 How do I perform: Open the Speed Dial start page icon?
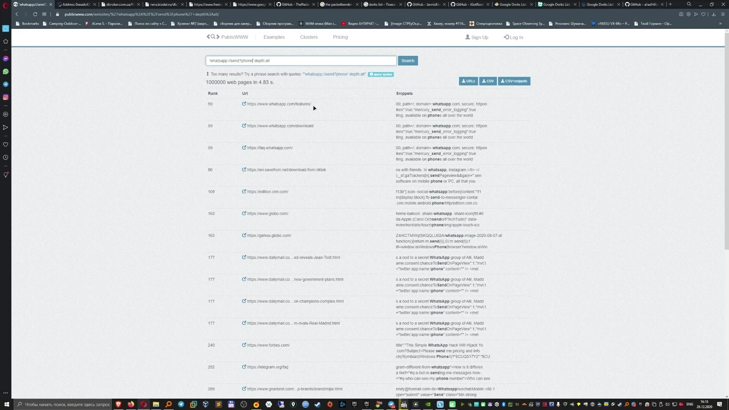[44, 14]
